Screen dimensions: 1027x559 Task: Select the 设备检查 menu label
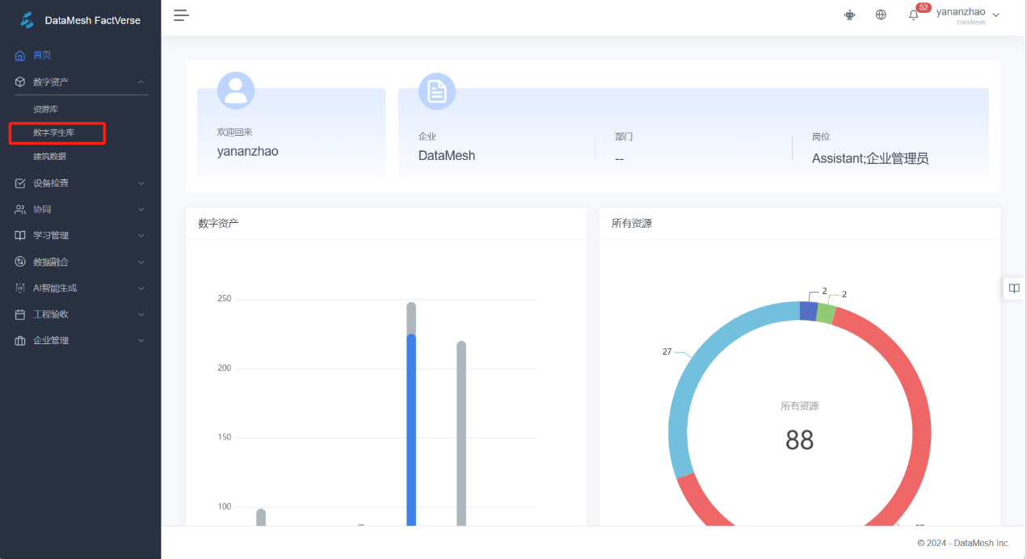click(51, 183)
